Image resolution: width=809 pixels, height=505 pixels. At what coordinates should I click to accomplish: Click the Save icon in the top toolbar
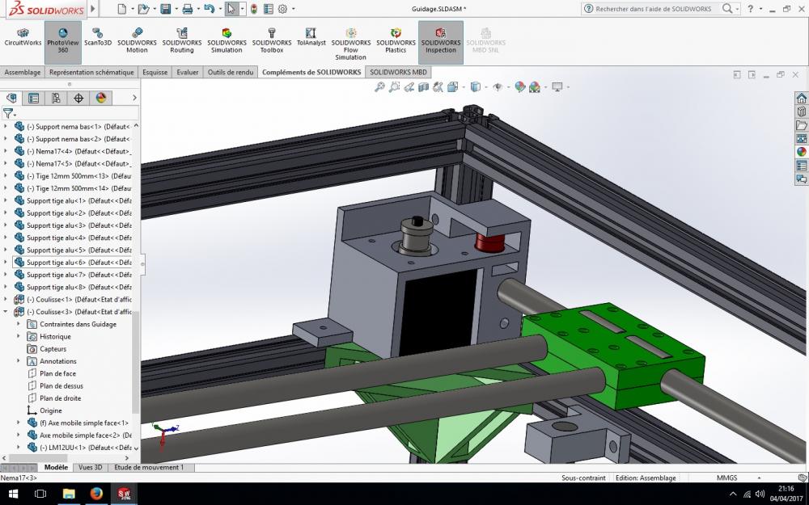point(165,9)
